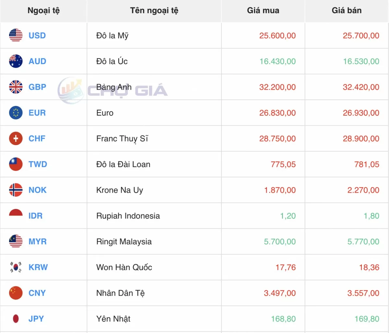
Task: Open the USD currency link
Action: click(x=37, y=36)
